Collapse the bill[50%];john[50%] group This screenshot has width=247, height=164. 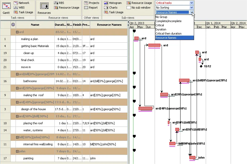coord(17,137)
